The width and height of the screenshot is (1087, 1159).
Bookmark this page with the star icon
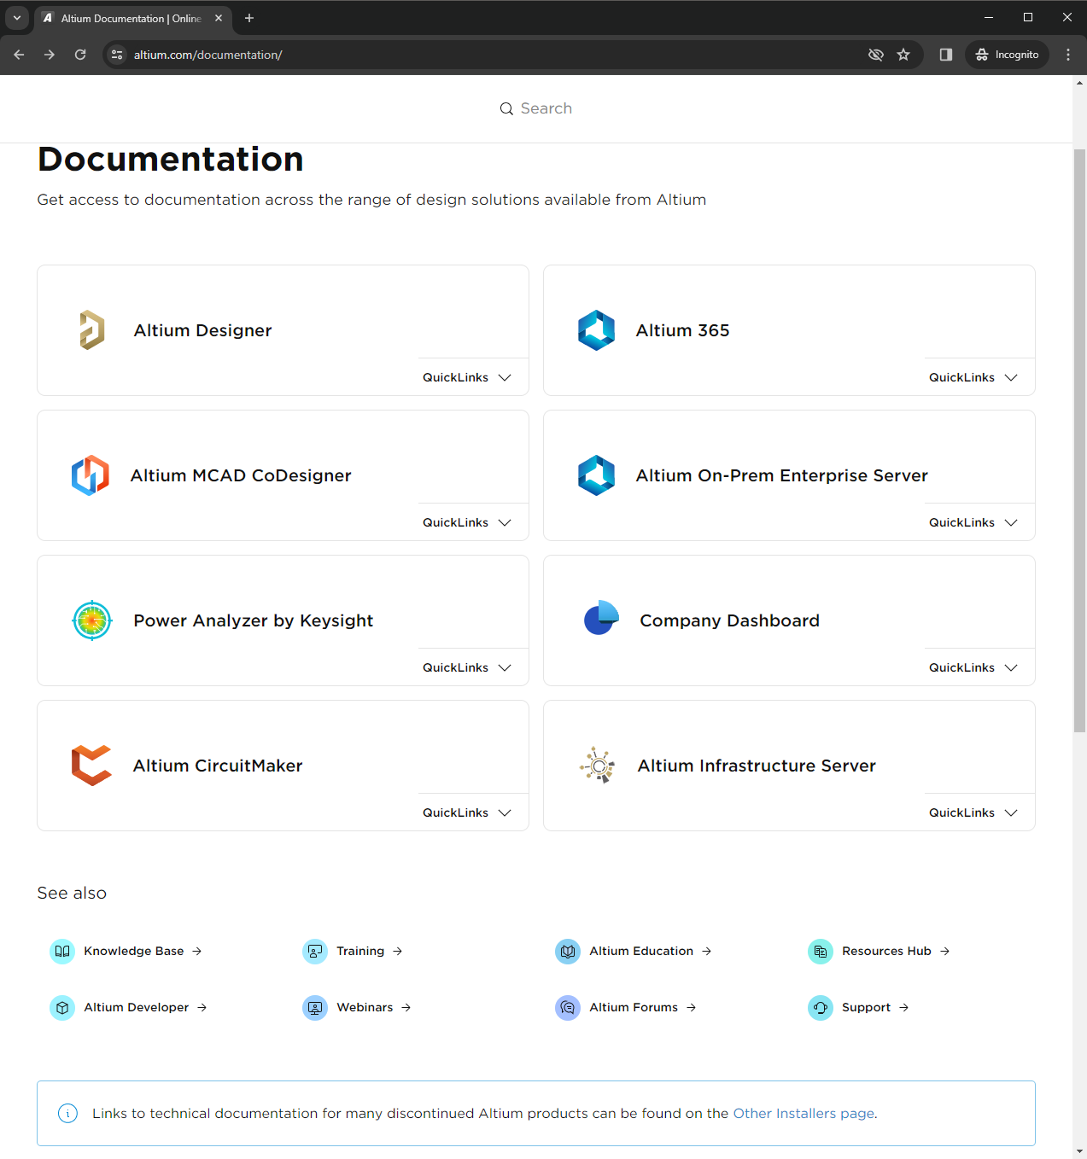(903, 55)
